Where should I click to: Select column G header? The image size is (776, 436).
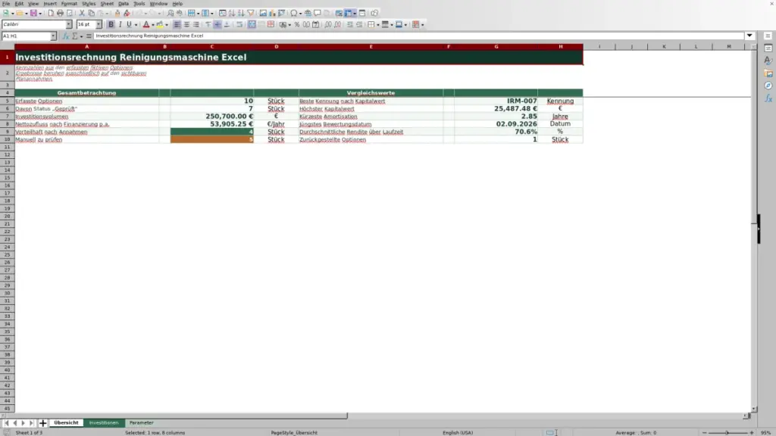(x=496, y=46)
